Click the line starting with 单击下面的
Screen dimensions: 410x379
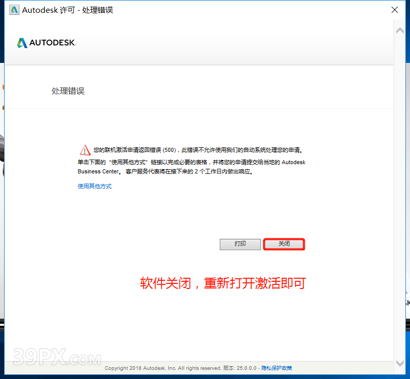[x=191, y=162]
